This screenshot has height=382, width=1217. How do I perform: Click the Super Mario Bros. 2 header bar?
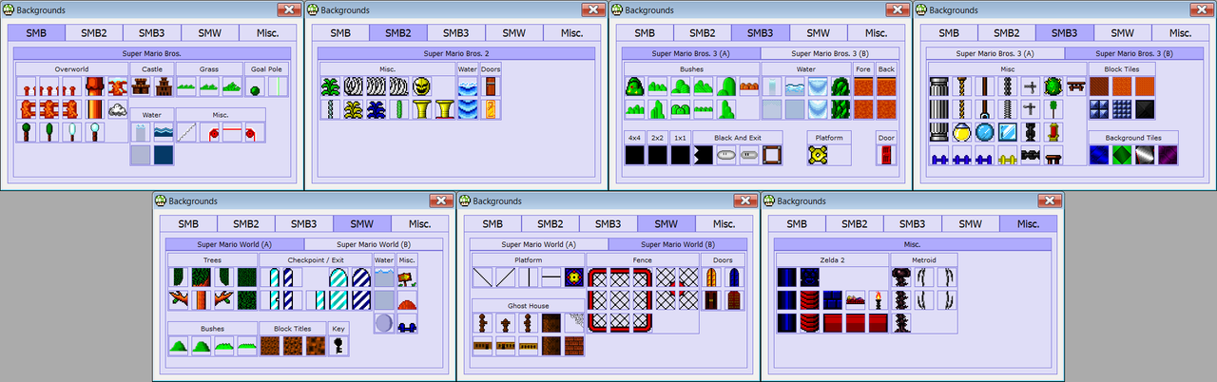point(456,54)
